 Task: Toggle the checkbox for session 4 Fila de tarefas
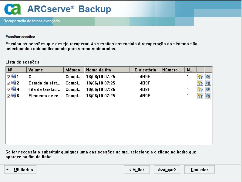[x=8, y=90]
